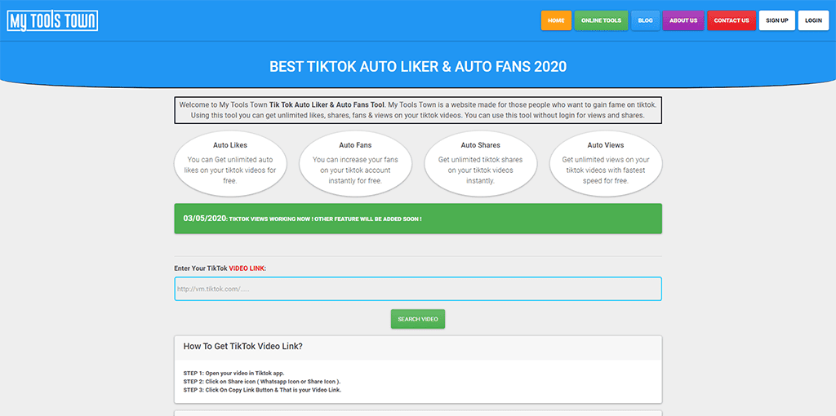Viewport: 836px width, 416px height.
Task: Click STEP 3 Copy Link instruction text
Action: [x=262, y=390]
